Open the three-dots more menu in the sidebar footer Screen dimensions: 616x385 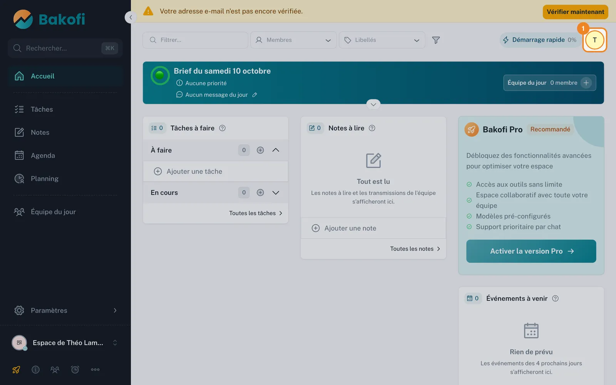[x=95, y=370]
